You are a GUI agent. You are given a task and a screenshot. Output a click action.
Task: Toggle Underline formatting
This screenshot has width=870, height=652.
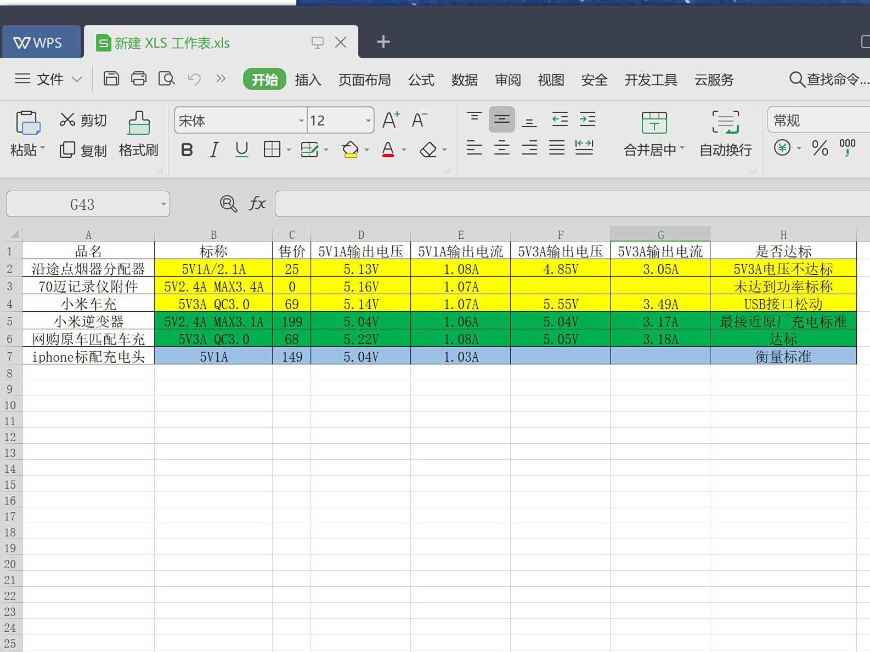(x=241, y=150)
